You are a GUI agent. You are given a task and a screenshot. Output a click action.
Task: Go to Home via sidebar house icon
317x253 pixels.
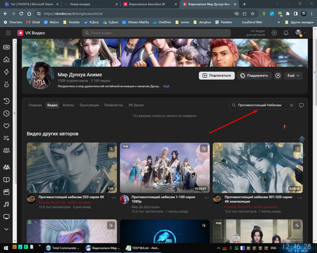click(x=6, y=59)
